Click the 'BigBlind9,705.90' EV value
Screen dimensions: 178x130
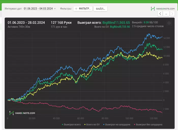[120, 27]
